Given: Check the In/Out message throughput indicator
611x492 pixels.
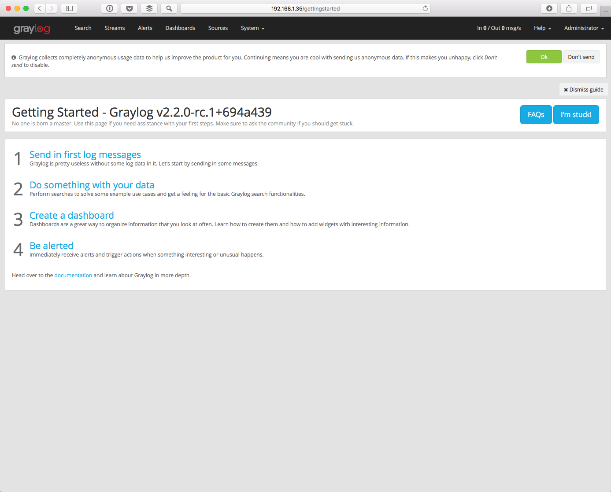Looking at the screenshot, I should (499, 28).
